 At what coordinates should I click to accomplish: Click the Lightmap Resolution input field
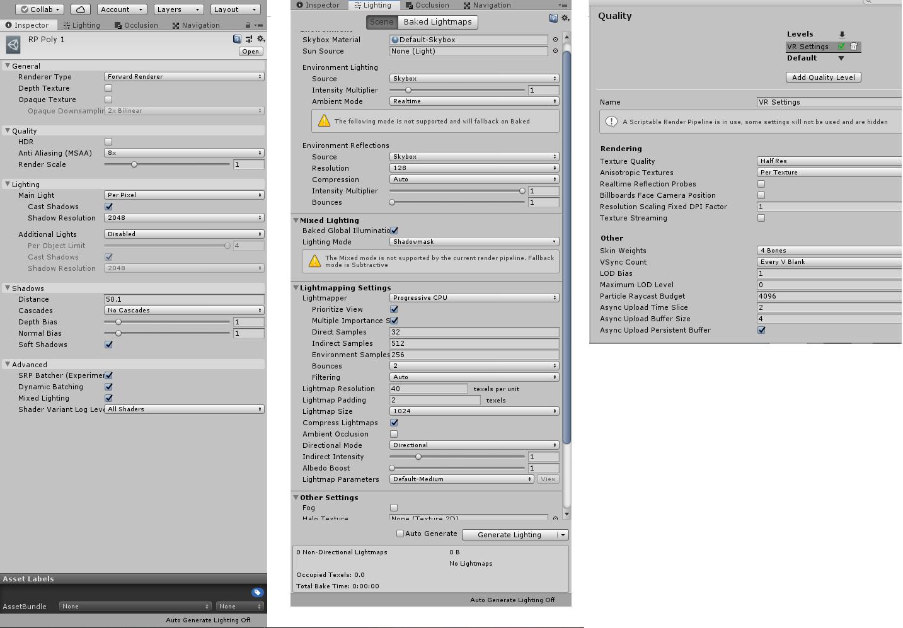[x=428, y=389]
